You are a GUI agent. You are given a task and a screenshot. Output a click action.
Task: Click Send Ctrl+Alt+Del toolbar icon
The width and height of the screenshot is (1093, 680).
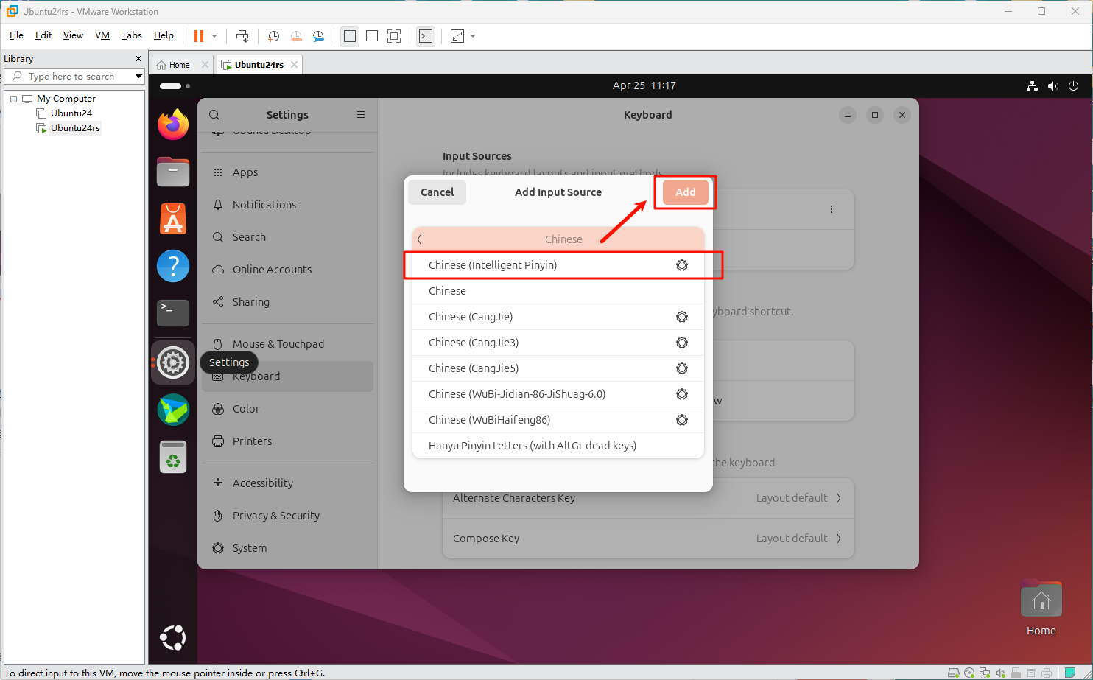(242, 36)
